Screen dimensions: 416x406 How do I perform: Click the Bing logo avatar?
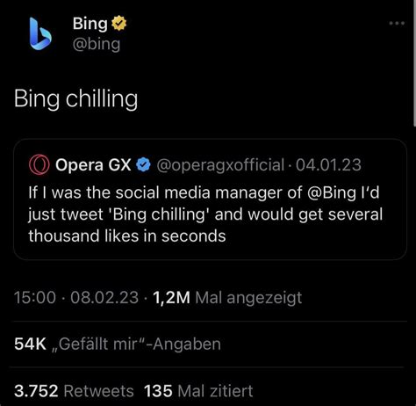(40, 33)
